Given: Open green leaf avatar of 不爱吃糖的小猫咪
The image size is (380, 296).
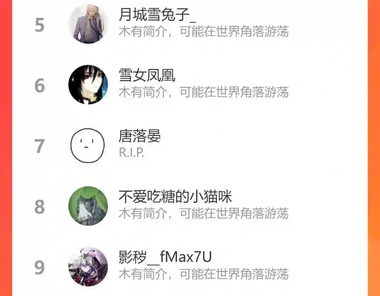Looking at the screenshot, I should (88, 206).
